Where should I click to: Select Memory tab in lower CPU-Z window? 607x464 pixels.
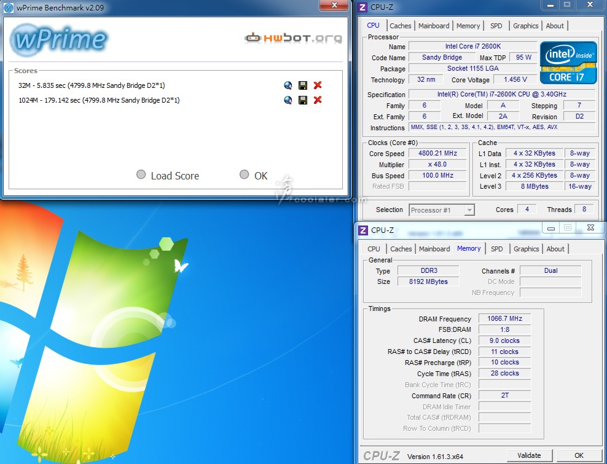click(469, 248)
